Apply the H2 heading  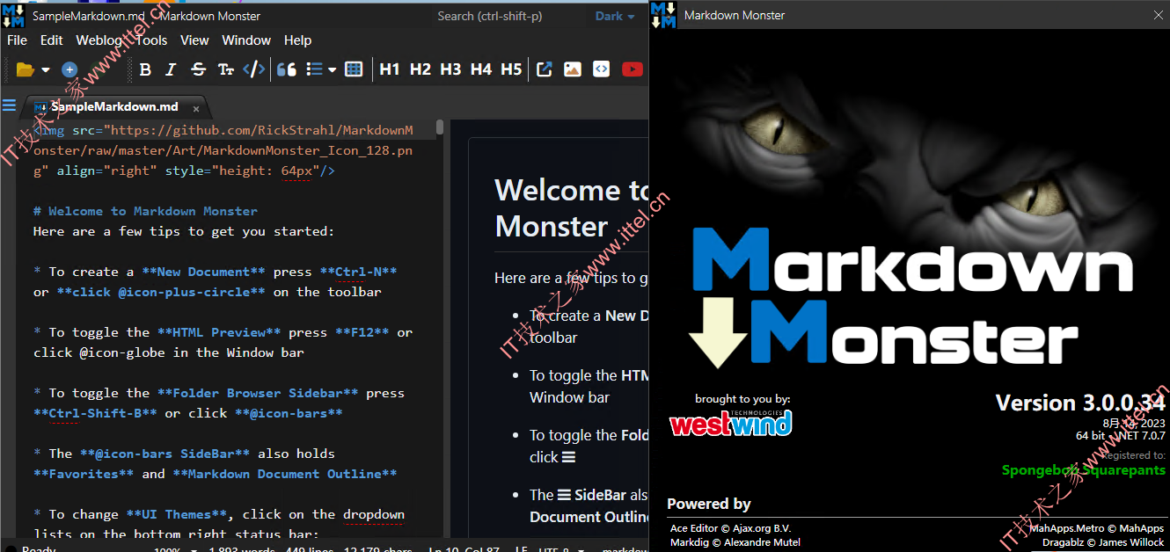point(420,69)
